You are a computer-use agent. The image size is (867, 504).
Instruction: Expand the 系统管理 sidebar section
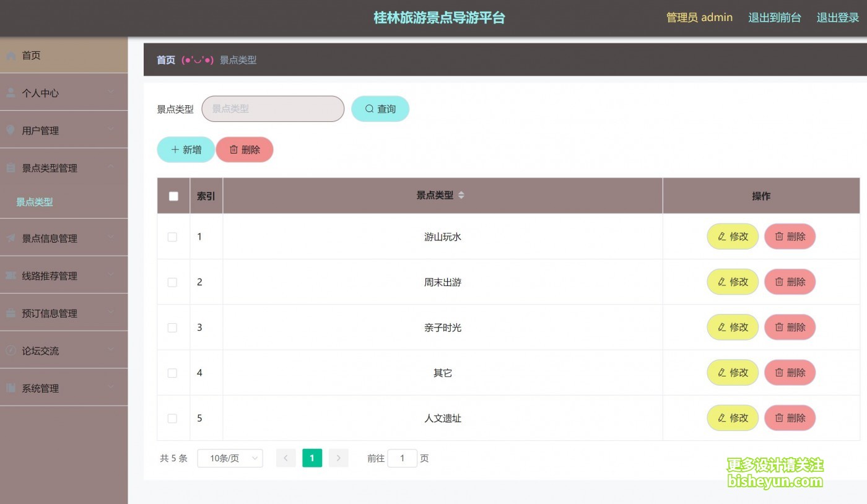[41, 388]
